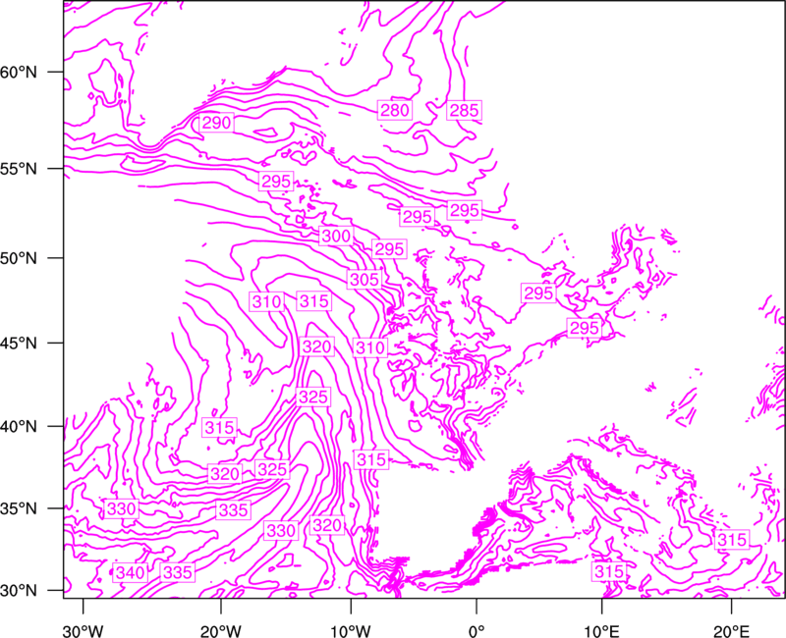Screen dimensions: 786x638
Task: Click the 10°E longitude axis label
Action: pos(601,630)
